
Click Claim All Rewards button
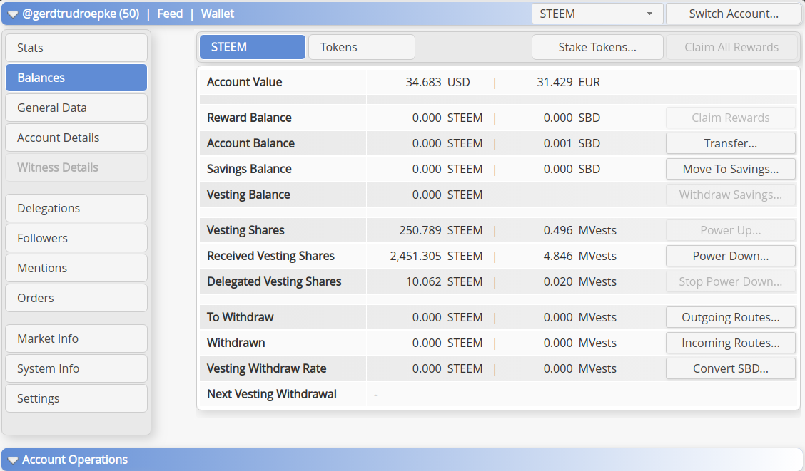(x=731, y=47)
